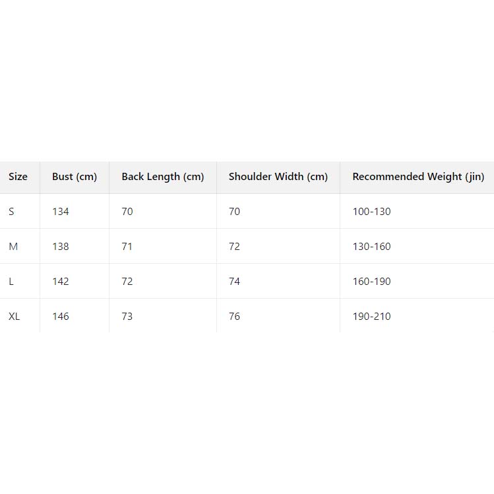Click the Recommended Weight (jin) header

pyautogui.click(x=418, y=177)
